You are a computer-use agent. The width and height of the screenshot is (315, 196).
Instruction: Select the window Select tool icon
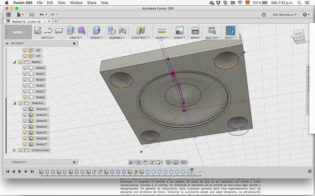pyautogui.click(x=230, y=31)
